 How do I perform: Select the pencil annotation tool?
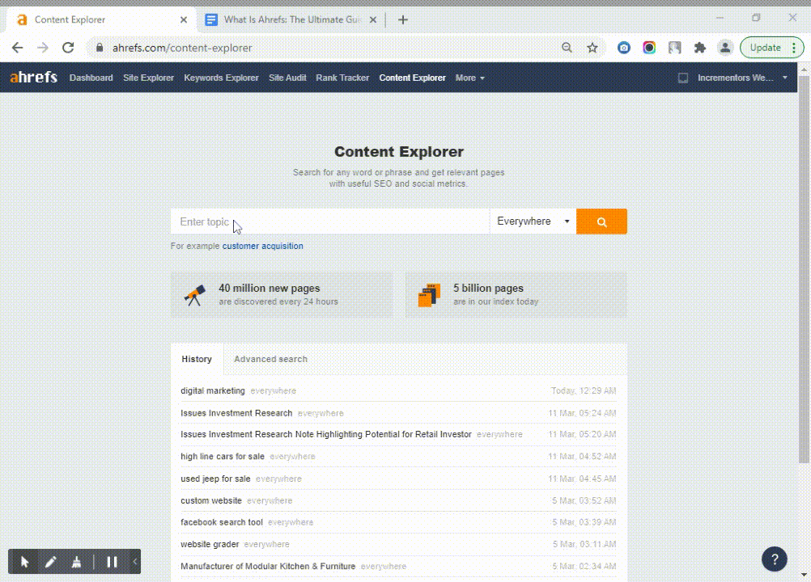pos(50,562)
